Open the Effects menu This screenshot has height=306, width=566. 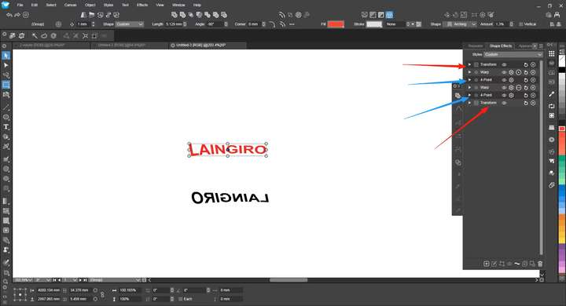[142, 5]
